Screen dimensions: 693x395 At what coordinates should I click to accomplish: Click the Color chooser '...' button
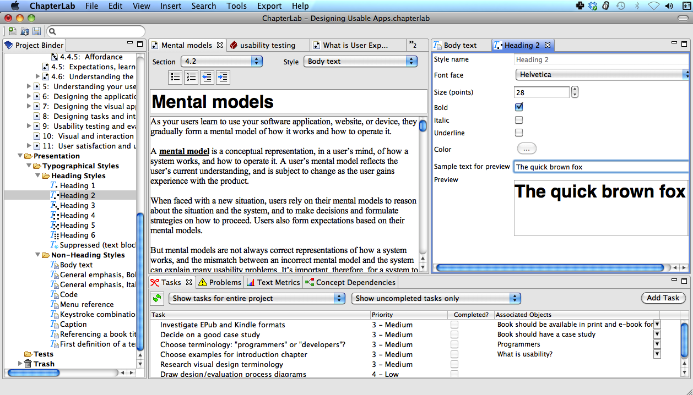tap(526, 149)
